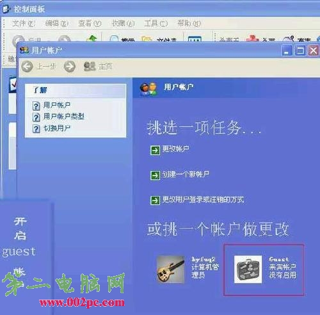Click the question mark icon beside 用户帐户类型
The image size is (320, 315).
tap(36, 117)
